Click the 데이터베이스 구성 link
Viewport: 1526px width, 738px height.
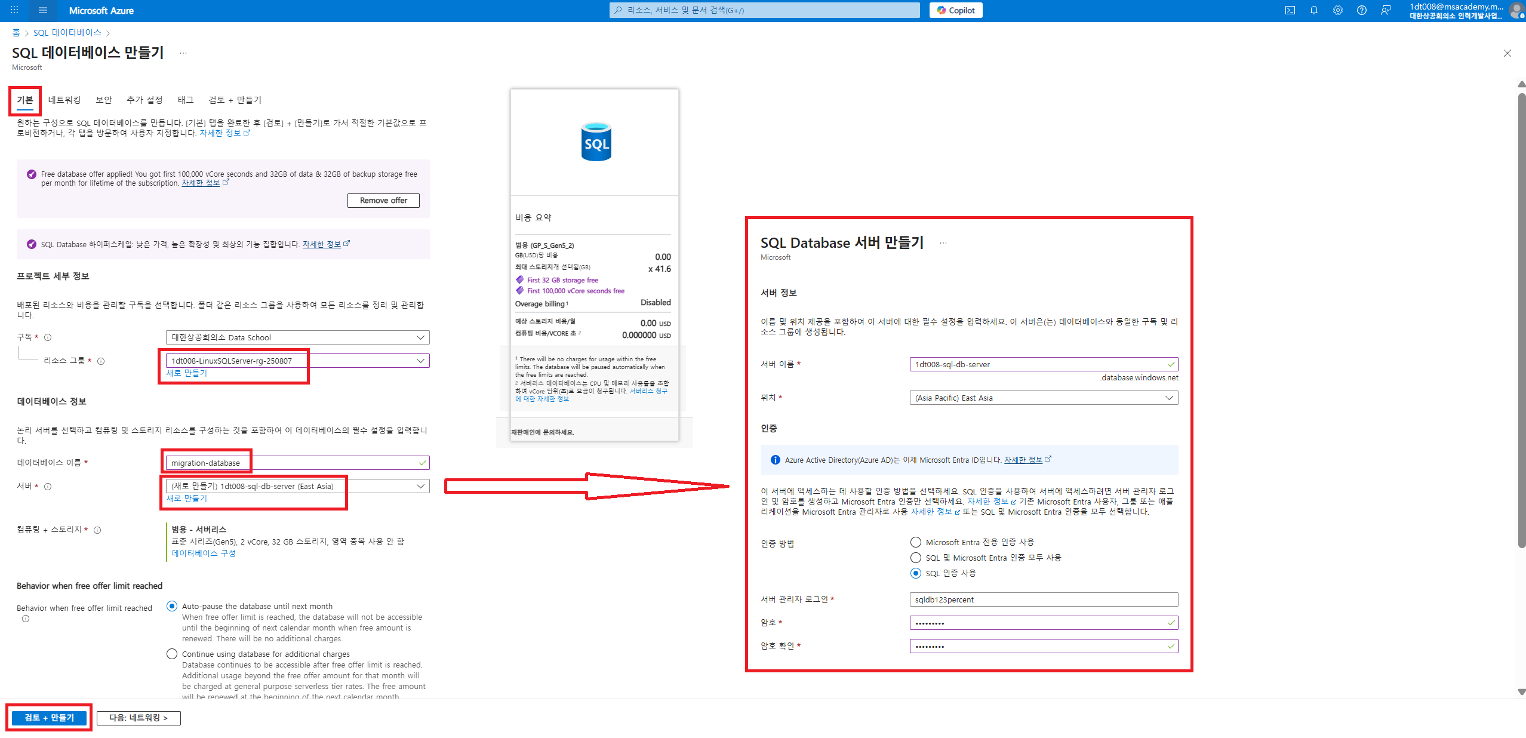[204, 553]
